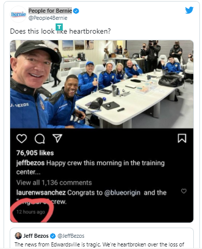Click the jeffbezos username in the caption
Viewport: 202px width, 249px height.
[x=31, y=163]
